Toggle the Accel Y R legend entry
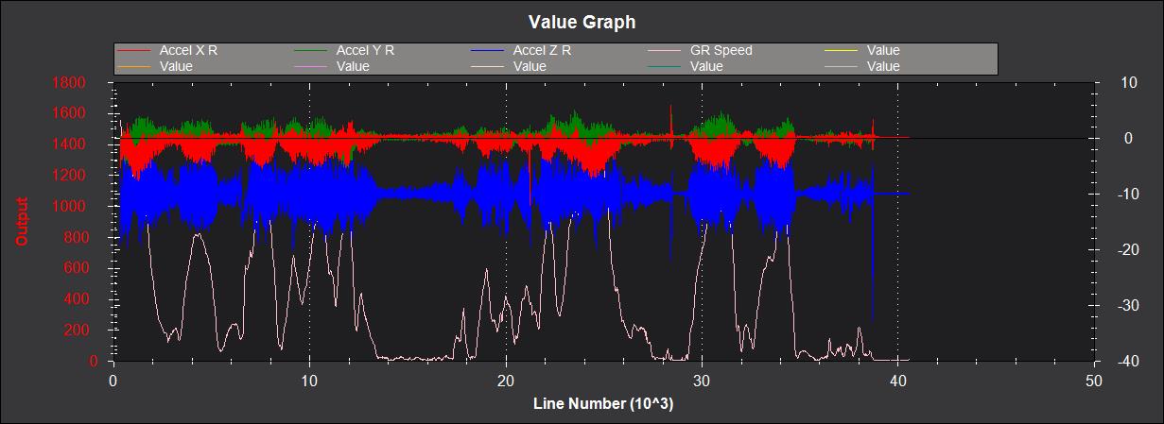The image size is (1164, 424). click(x=365, y=50)
